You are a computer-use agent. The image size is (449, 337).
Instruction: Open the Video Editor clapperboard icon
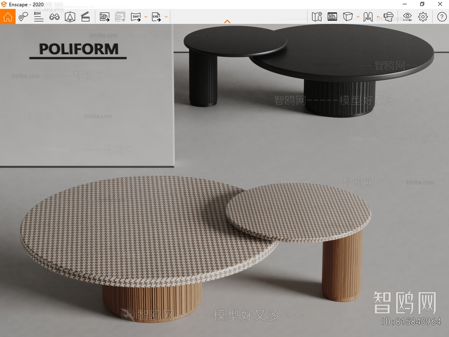(85, 17)
